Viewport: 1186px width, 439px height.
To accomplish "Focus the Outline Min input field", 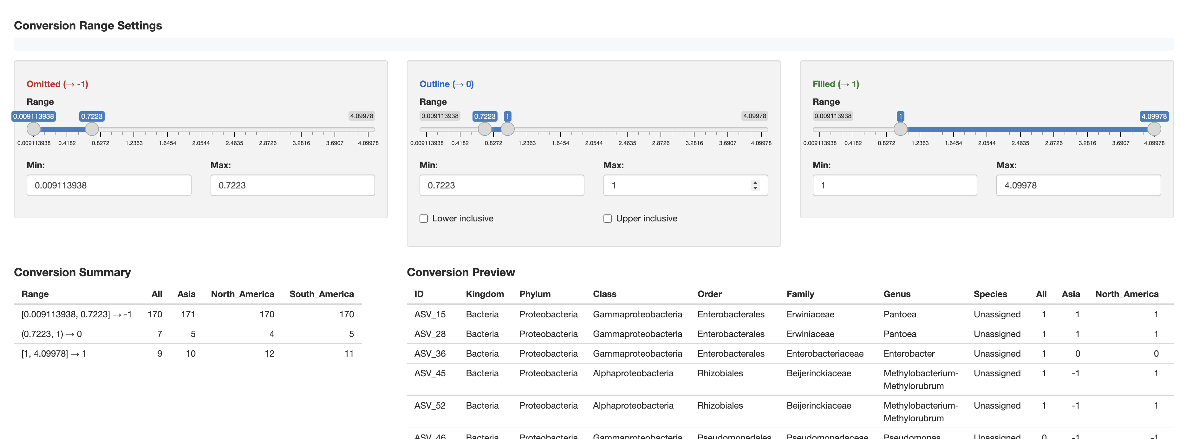I will 501,185.
